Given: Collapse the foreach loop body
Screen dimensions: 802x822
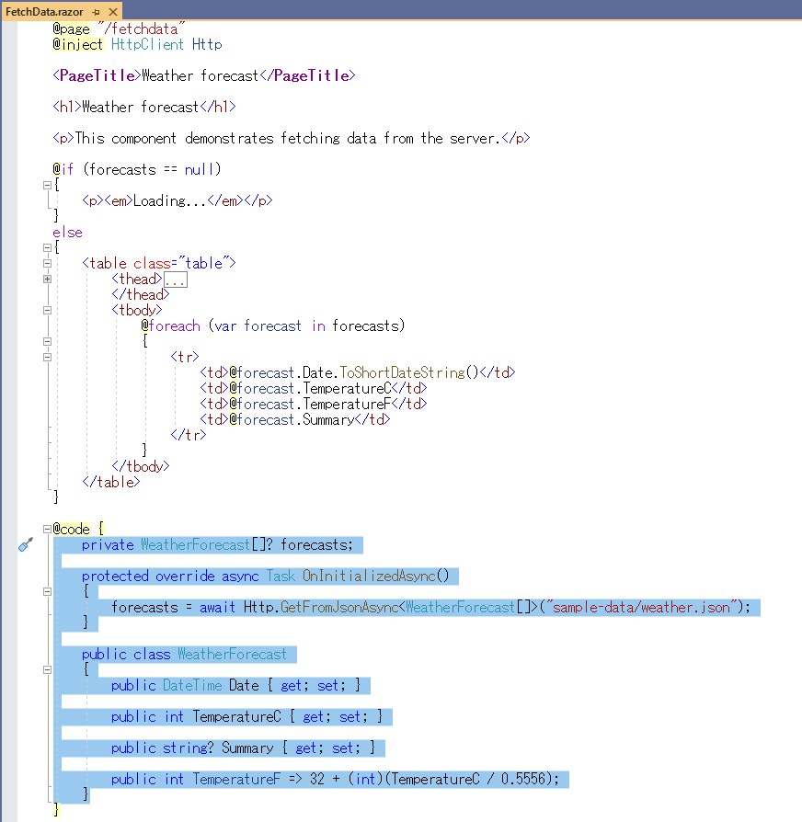Looking at the screenshot, I should [x=47, y=341].
